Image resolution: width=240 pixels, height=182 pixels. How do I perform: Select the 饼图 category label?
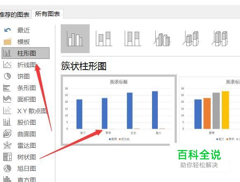tap(24, 76)
